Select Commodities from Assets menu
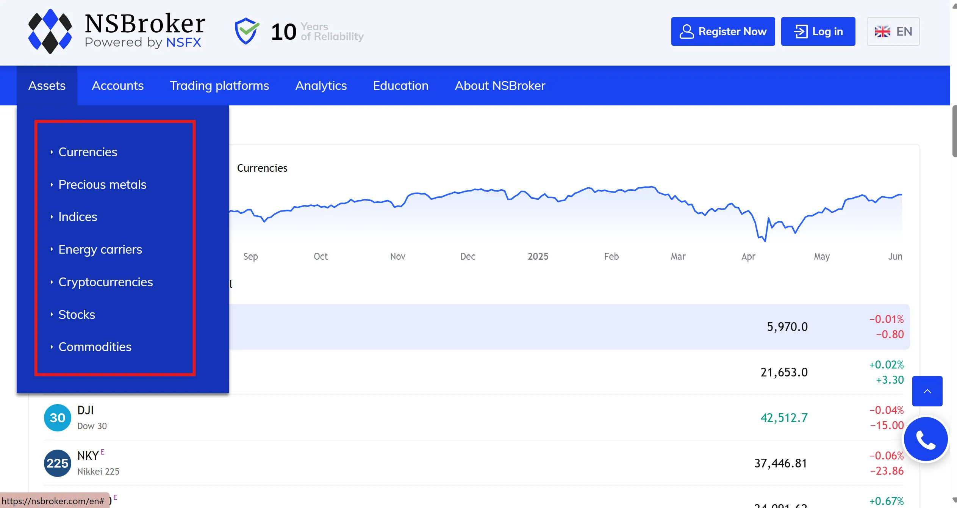957x508 pixels. [95, 347]
